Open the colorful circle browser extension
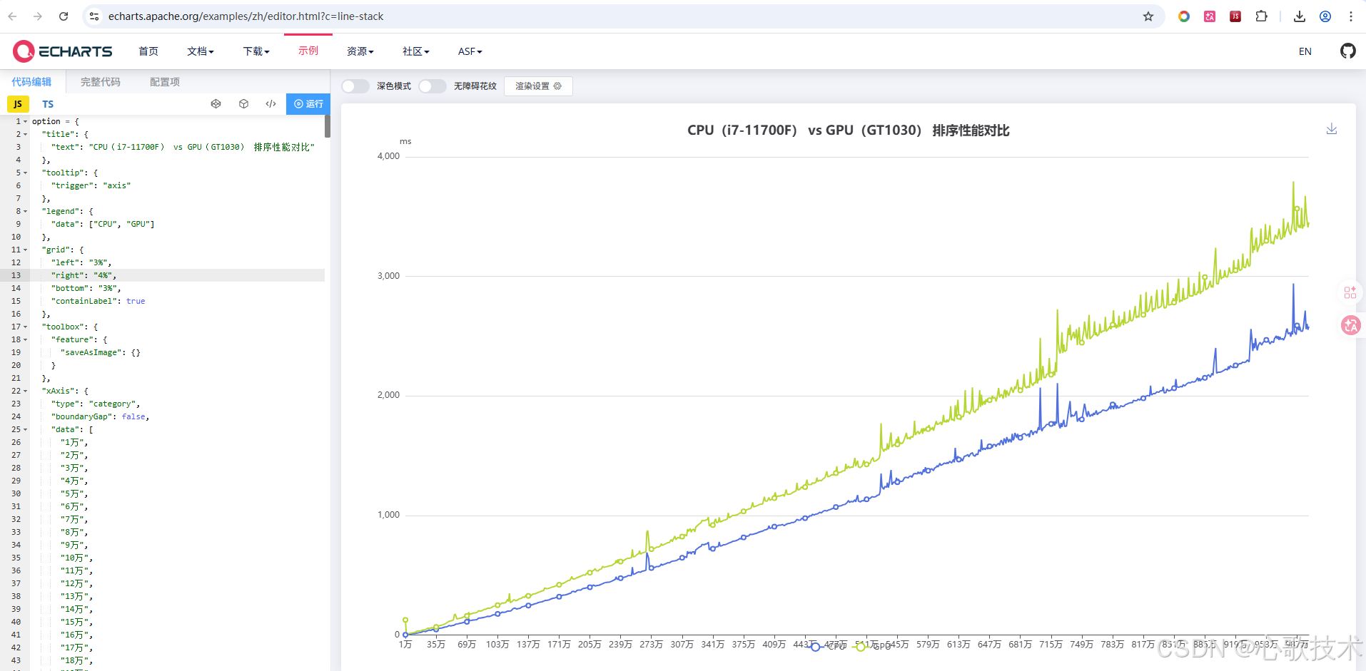This screenshot has width=1366, height=671. click(x=1184, y=16)
